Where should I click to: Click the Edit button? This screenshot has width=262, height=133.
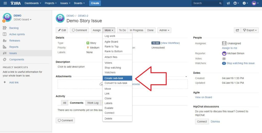(x=62, y=30)
